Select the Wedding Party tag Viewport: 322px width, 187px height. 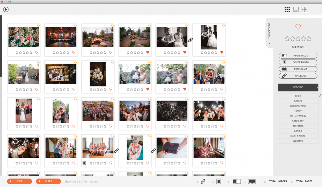coord(298,106)
